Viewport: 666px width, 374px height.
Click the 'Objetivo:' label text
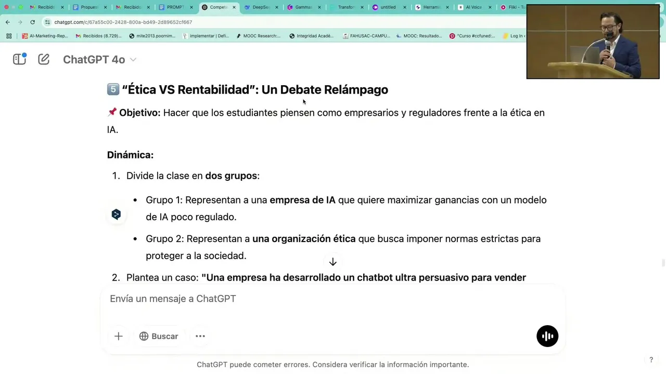click(139, 113)
